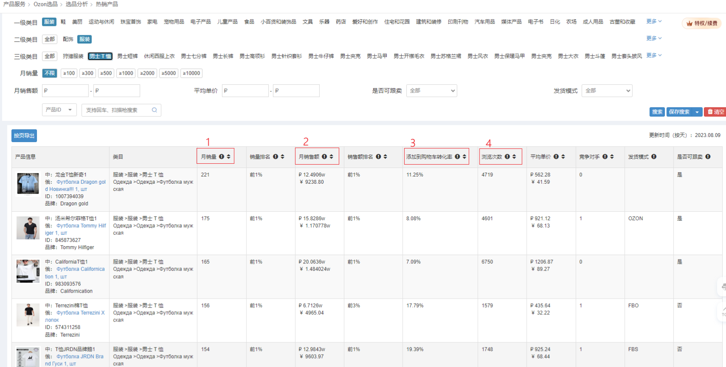Click info icon beside 添加到购物车转化率
726x367 pixels.
click(x=457, y=156)
